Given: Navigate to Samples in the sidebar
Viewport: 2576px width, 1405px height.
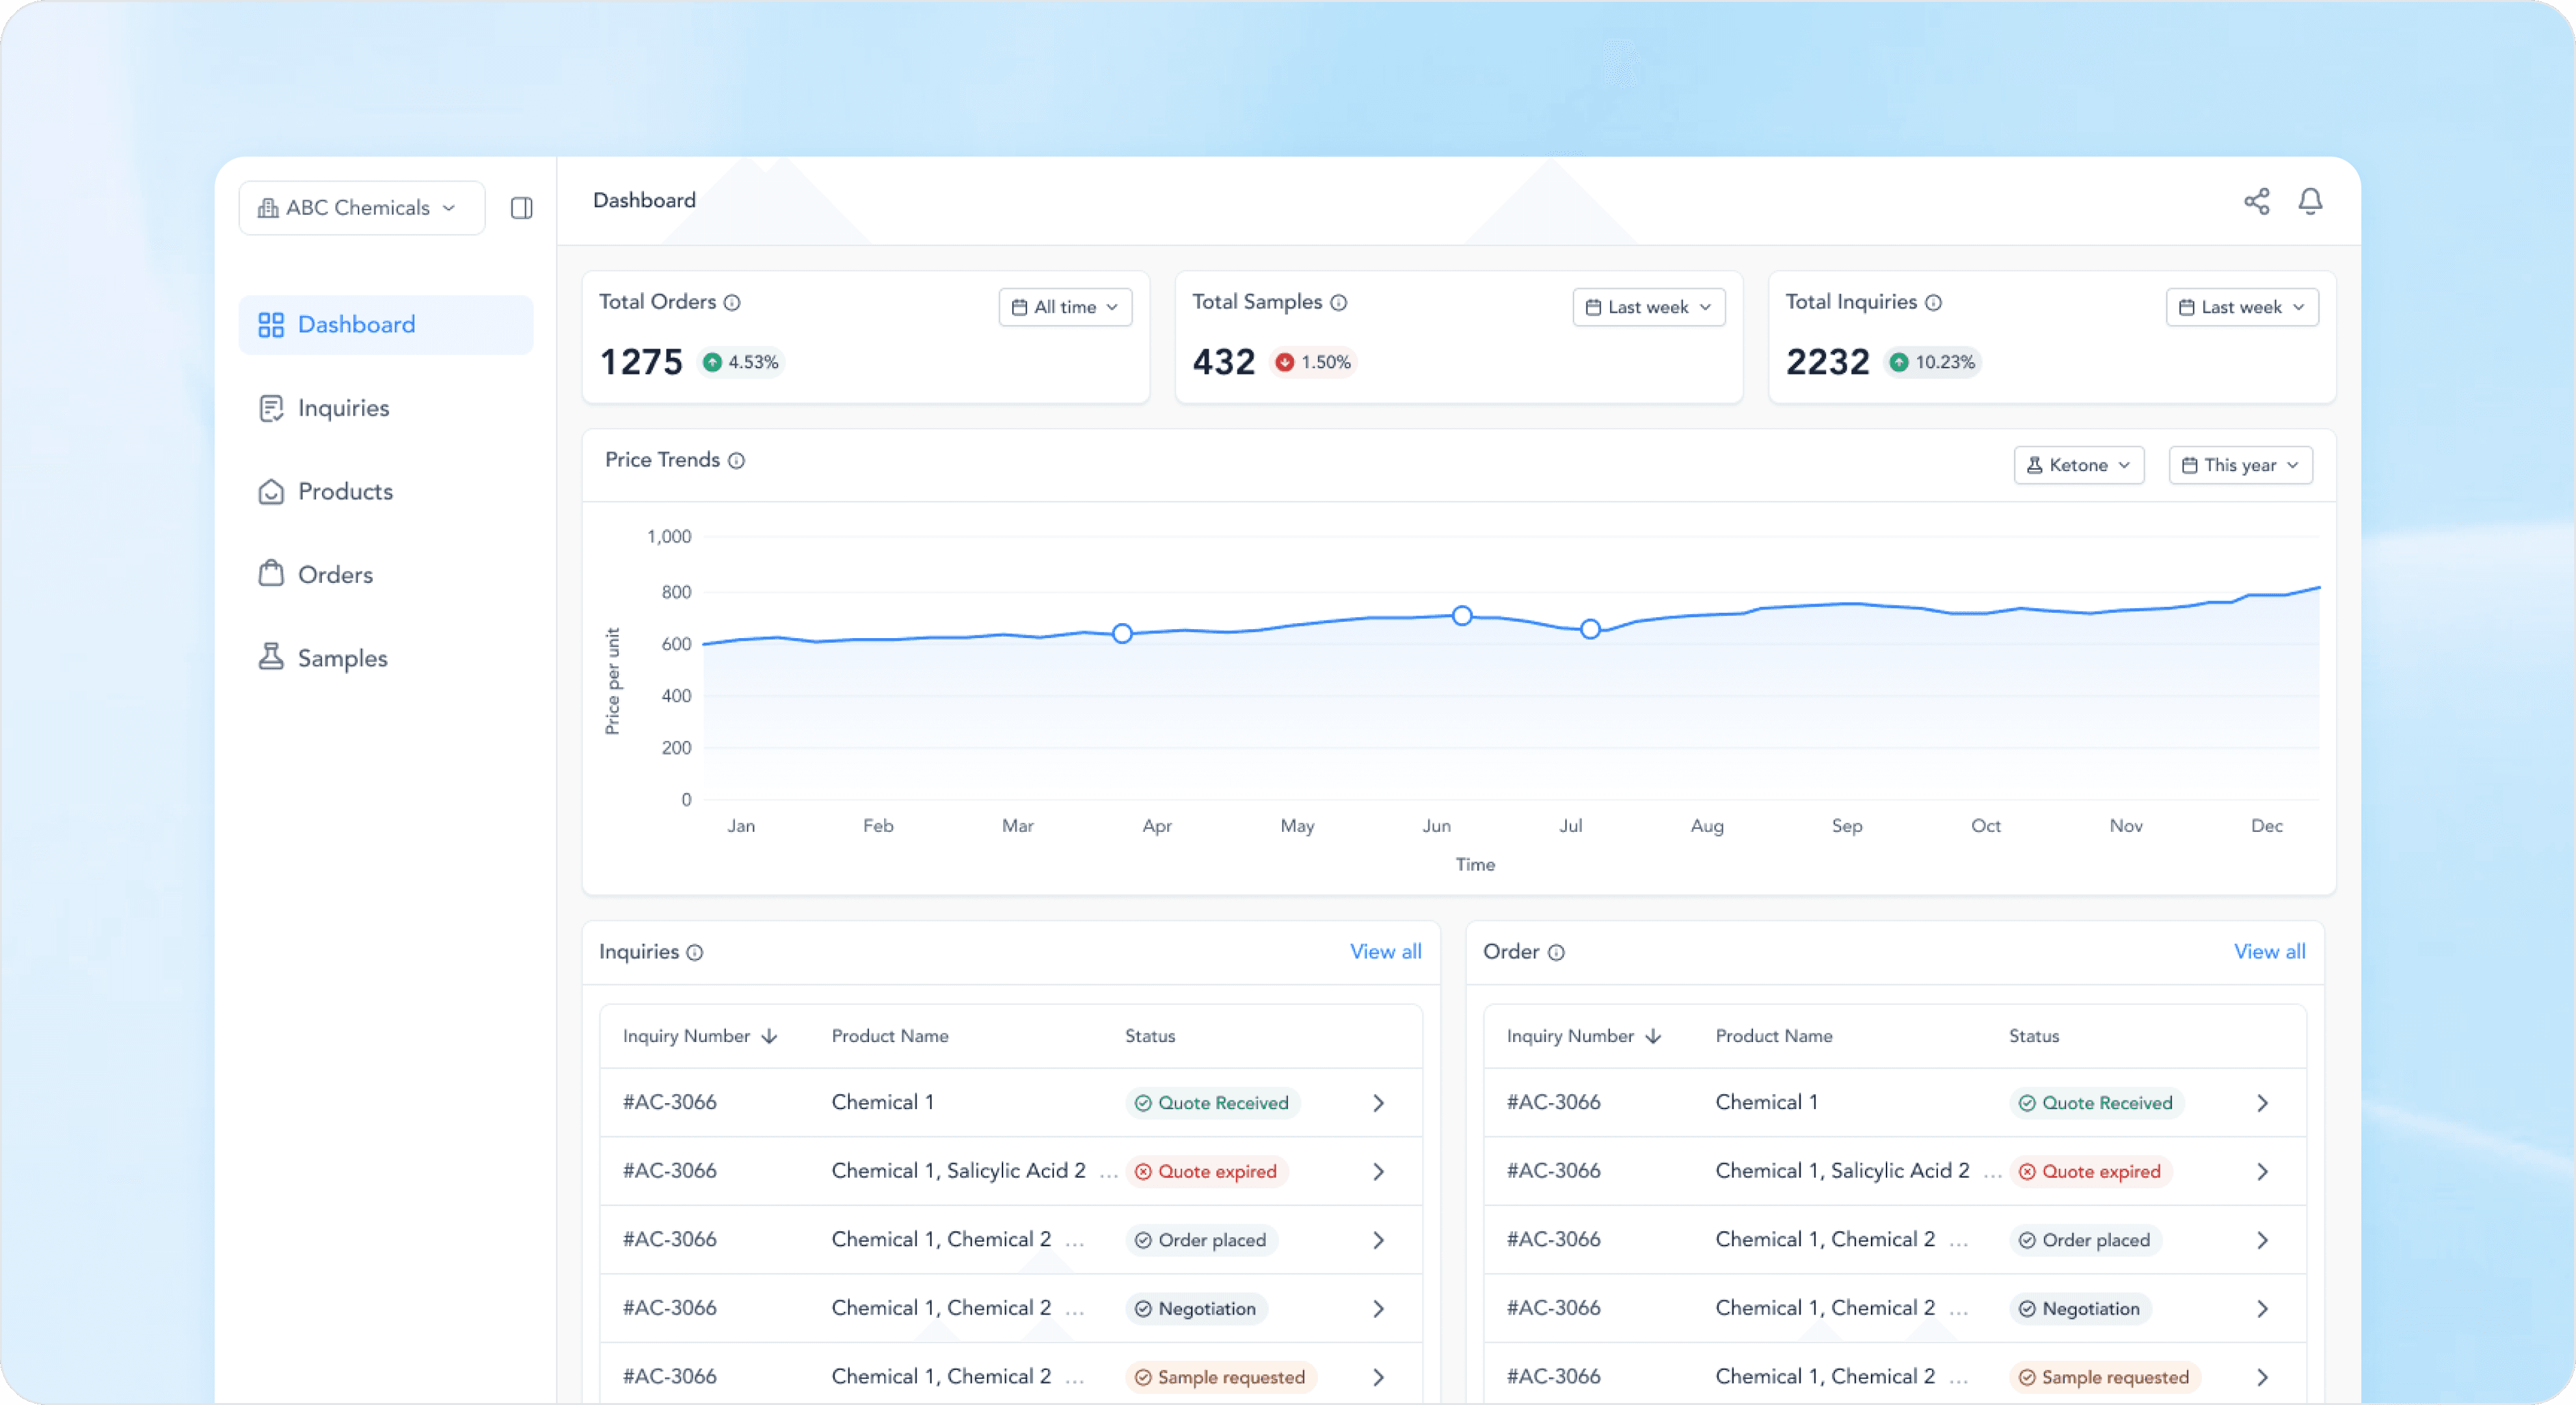Looking at the screenshot, I should [x=342, y=658].
